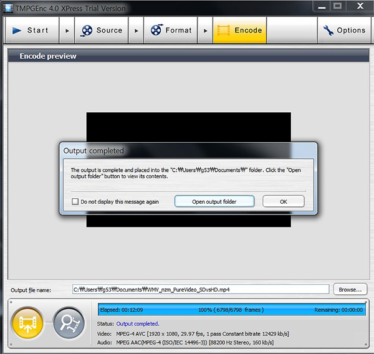Click the Output completed dialog title

pyautogui.click(x=93, y=151)
